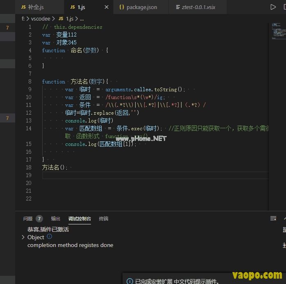Viewport: 286px width, 284px height.
Task: Select the 调试控制台 debug console tab
Action: point(79,219)
